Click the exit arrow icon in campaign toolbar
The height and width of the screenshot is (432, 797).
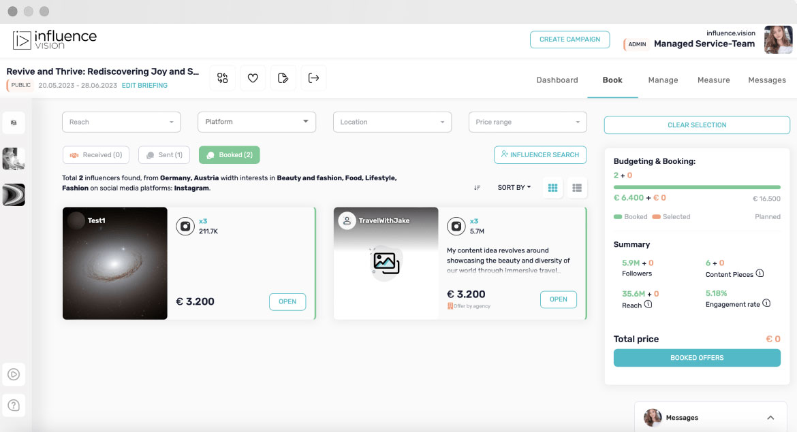click(313, 78)
